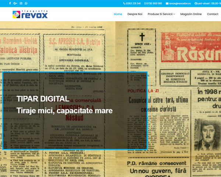This screenshot has width=221, height=177.
Task: Go to the Home menu item
Action: [118, 14]
